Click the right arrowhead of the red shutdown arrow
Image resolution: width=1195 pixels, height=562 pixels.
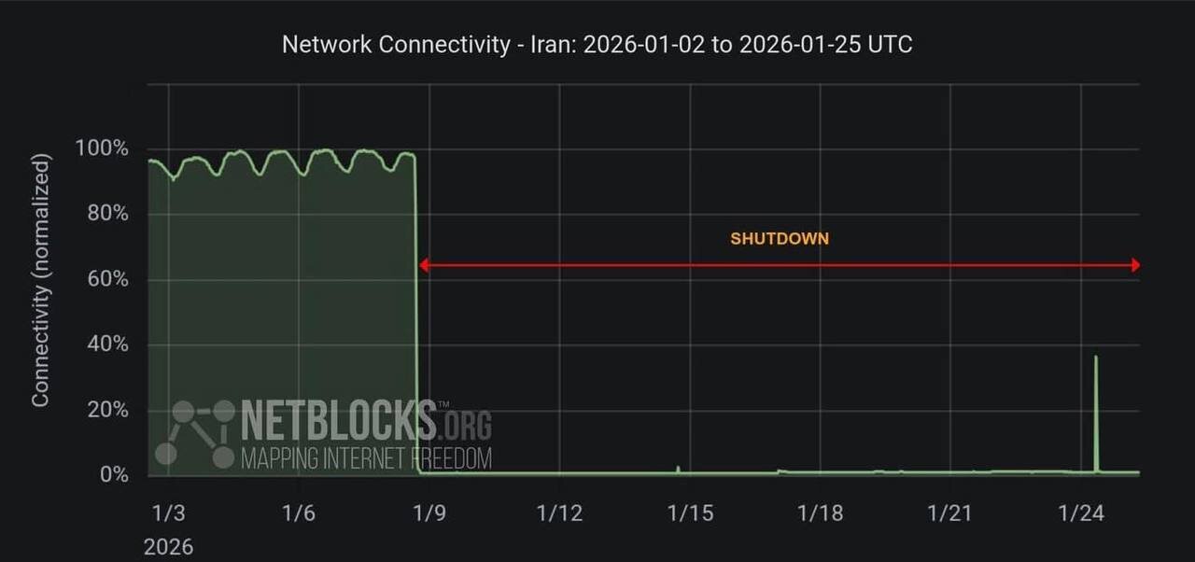click(x=1135, y=266)
